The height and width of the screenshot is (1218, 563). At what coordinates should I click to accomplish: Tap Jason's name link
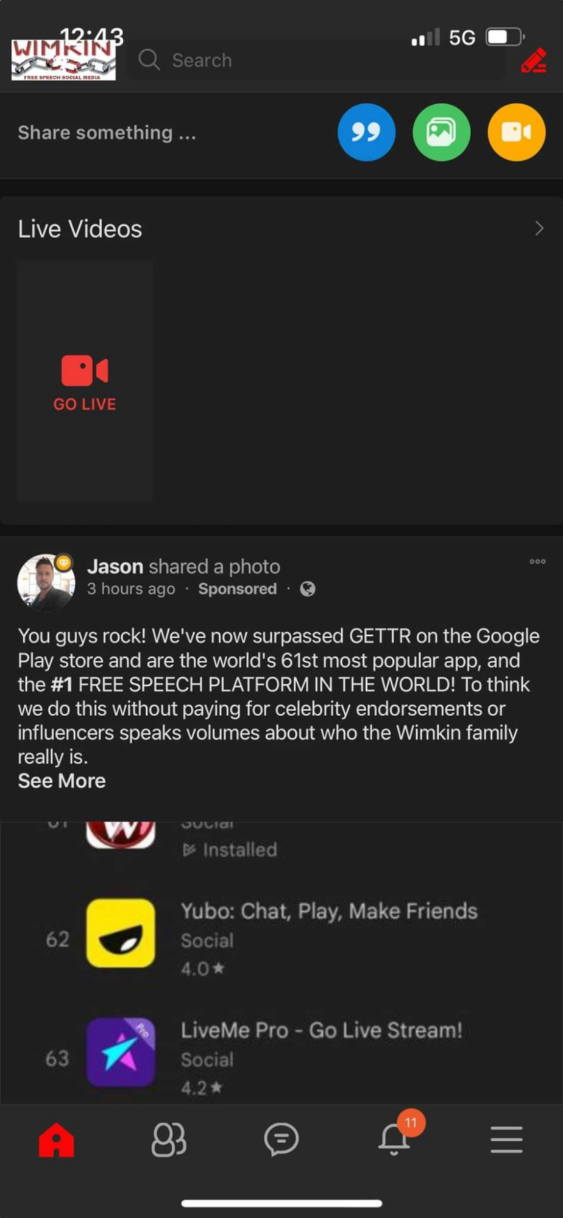115,566
